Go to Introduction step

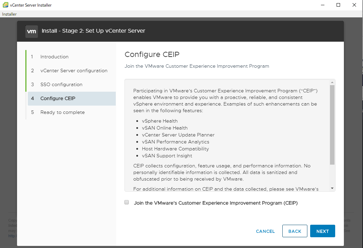tap(54, 57)
